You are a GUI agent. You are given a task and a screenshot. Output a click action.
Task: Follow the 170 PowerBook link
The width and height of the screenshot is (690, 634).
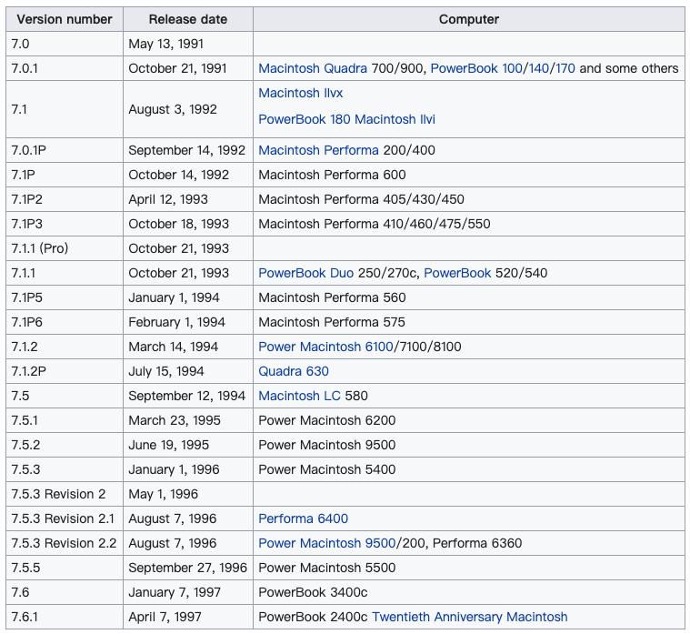click(x=565, y=68)
